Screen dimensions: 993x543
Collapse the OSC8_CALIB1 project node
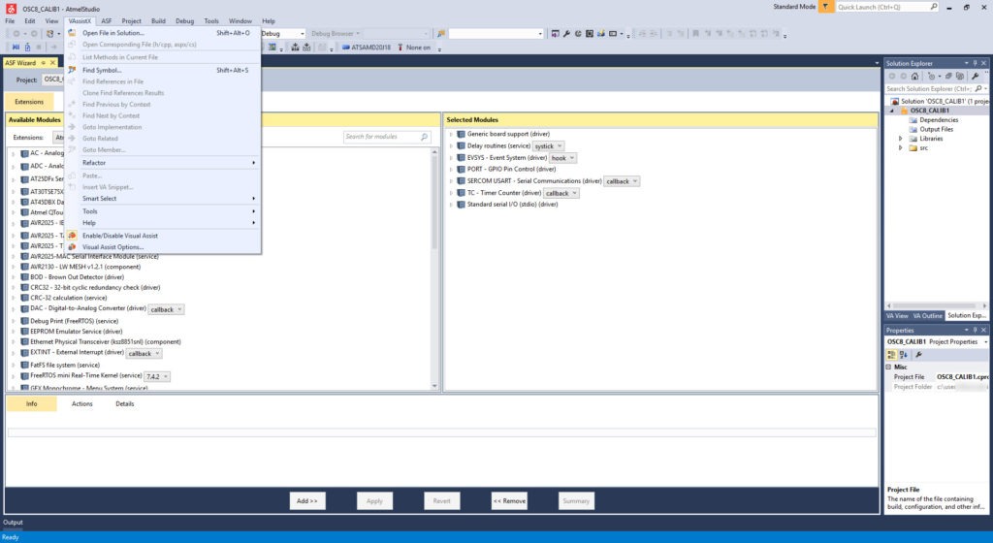pyautogui.click(x=892, y=111)
